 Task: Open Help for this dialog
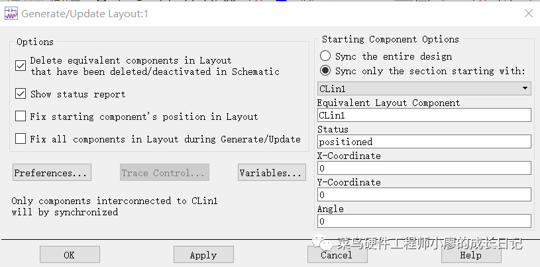(470, 255)
